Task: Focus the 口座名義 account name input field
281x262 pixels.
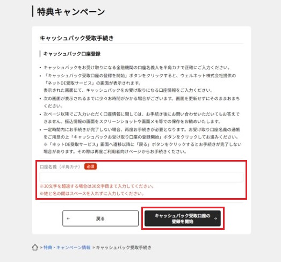Action: click(x=141, y=177)
